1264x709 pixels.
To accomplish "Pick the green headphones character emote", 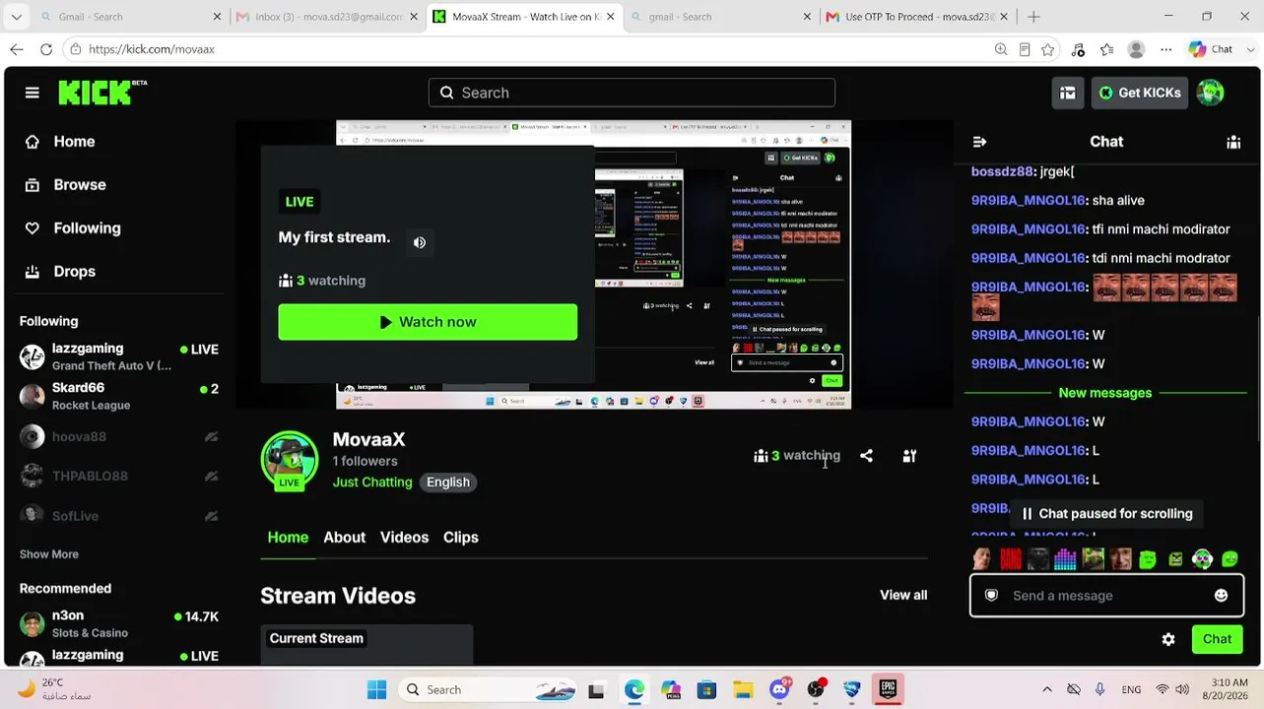I will (1202, 559).
